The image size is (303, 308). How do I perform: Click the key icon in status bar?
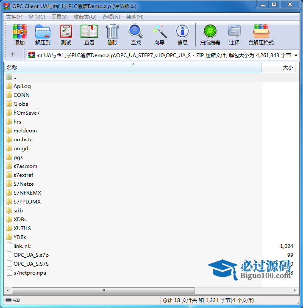click(17, 300)
